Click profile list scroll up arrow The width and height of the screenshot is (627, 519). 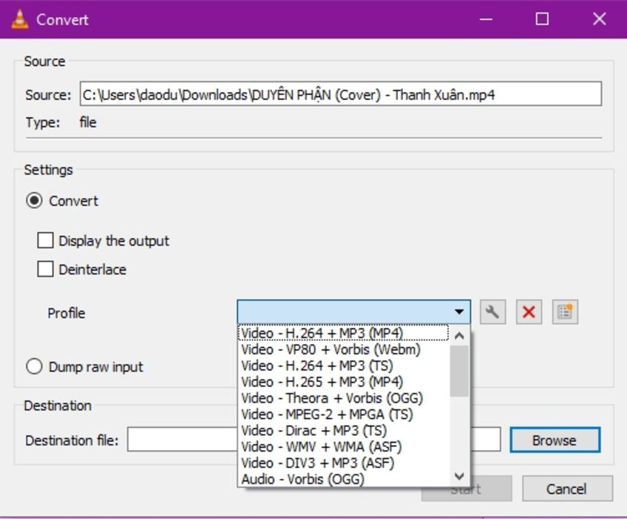459,336
